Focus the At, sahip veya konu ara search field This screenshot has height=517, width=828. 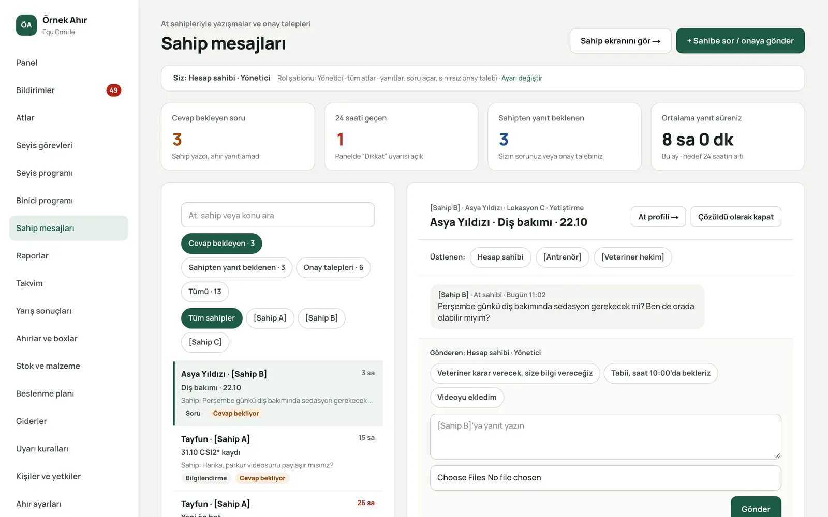pyautogui.click(x=278, y=215)
